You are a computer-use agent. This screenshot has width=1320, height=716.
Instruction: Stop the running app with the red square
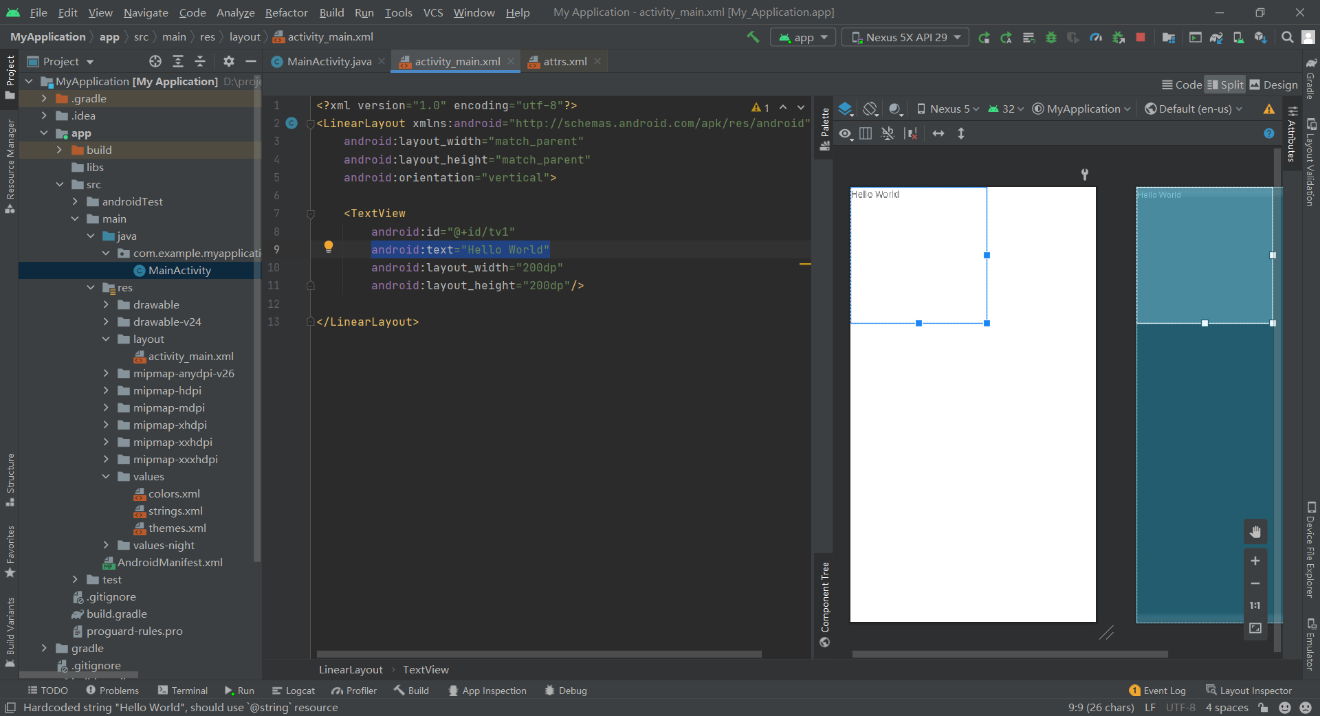tap(1140, 37)
